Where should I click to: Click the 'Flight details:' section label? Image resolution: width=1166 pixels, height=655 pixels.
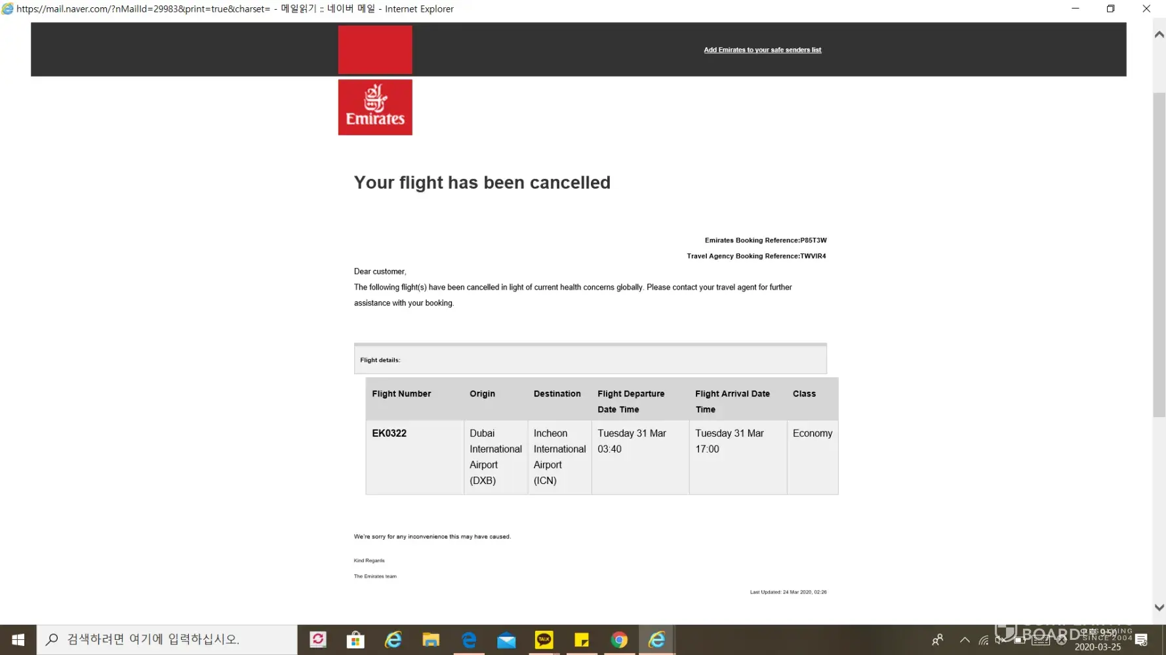(380, 360)
